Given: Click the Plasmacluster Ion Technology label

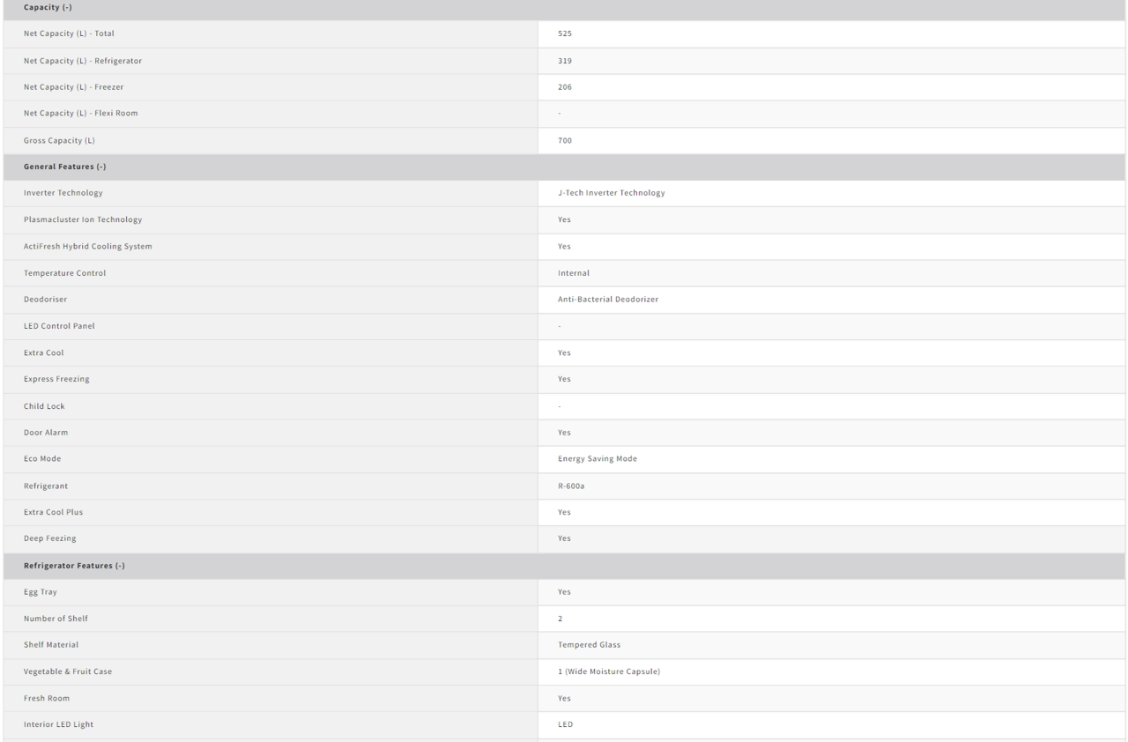Looking at the screenshot, I should pyautogui.click(x=82, y=219).
